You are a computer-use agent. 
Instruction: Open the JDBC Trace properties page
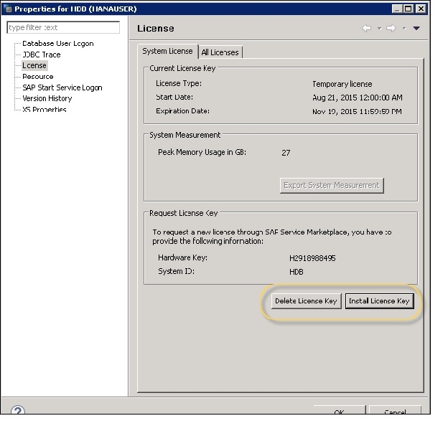(41, 55)
